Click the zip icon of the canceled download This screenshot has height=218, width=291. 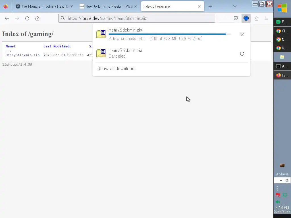coord(101,53)
